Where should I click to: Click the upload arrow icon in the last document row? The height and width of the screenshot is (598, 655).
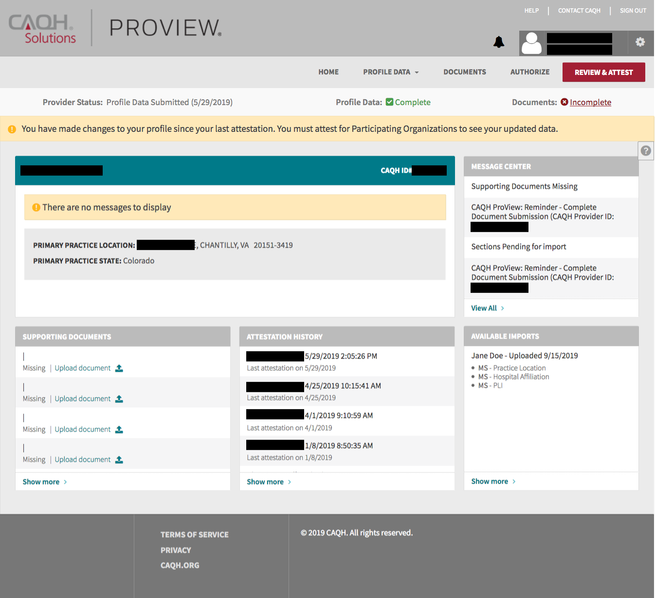click(119, 460)
